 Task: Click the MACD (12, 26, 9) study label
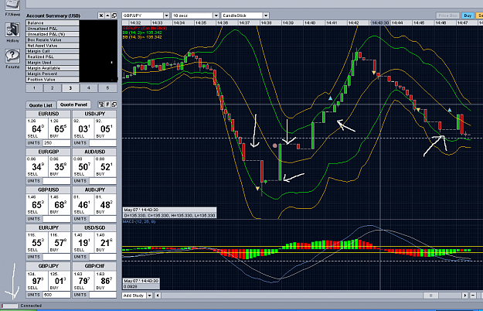[x=139, y=221]
